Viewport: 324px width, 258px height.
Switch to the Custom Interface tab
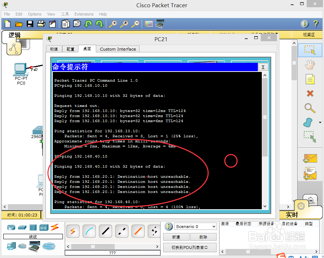pyautogui.click(x=118, y=49)
